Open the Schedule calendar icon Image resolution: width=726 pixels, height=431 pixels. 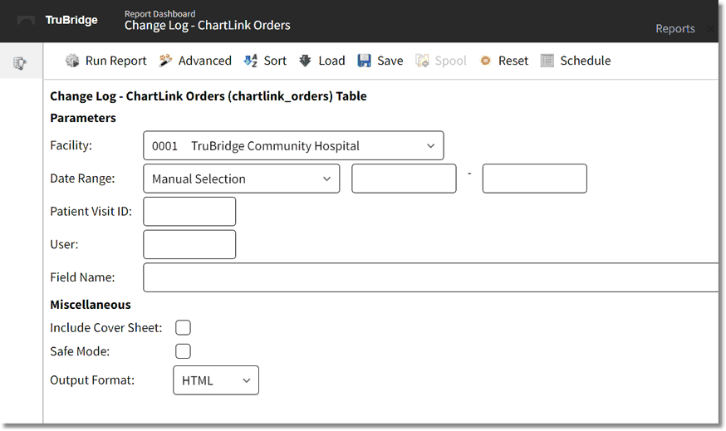pos(547,61)
